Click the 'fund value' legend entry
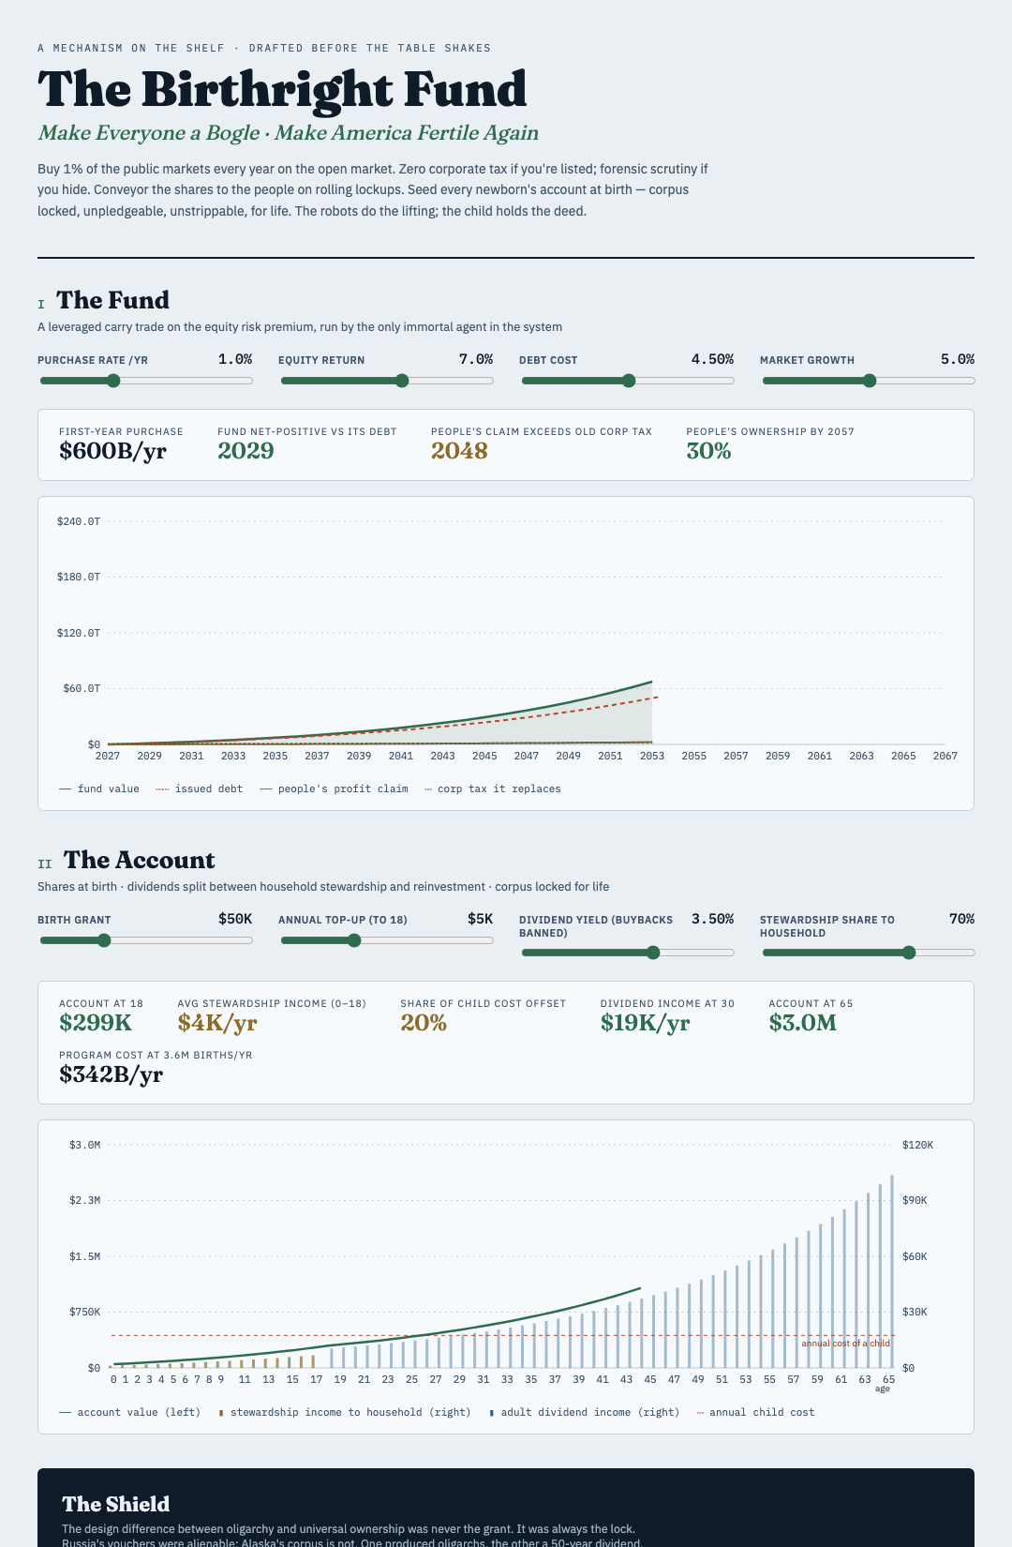Image resolution: width=1012 pixels, height=1547 pixels. click(98, 789)
